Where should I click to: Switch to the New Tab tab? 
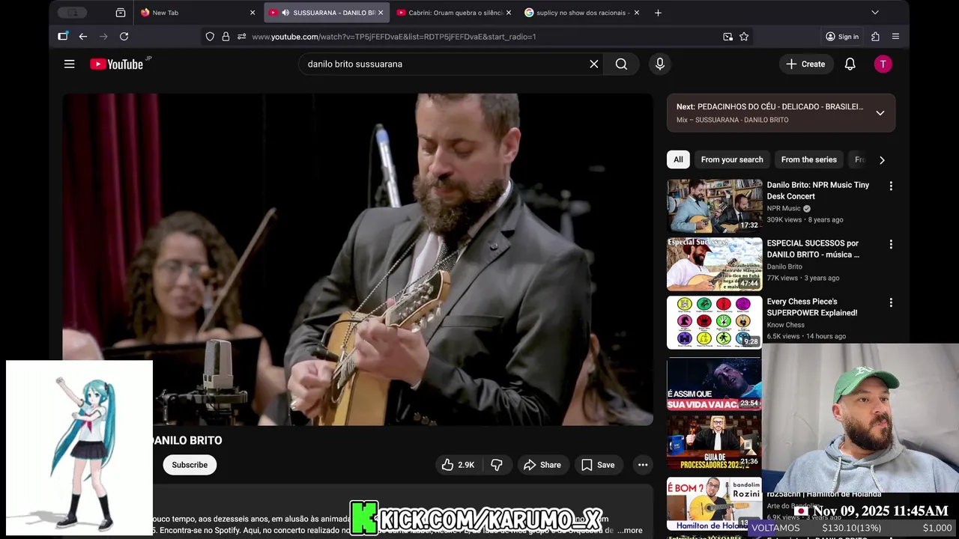click(198, 13)
